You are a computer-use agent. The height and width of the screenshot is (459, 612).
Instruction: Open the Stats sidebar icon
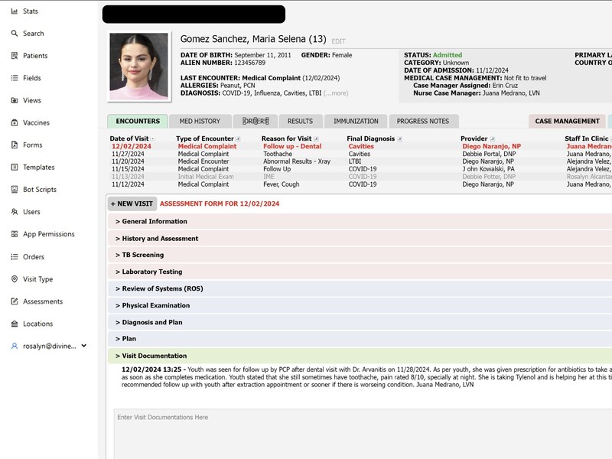(x=15, y=11)
